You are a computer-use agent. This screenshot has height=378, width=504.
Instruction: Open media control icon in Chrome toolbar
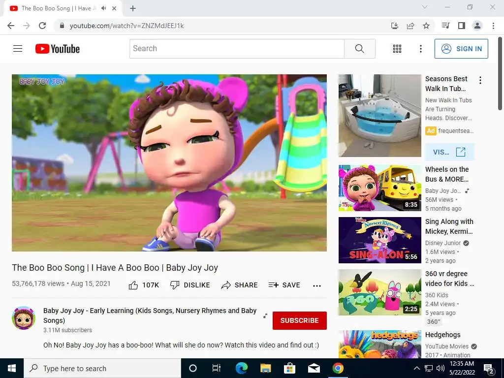pyautogui.click(x=445, y=26)
